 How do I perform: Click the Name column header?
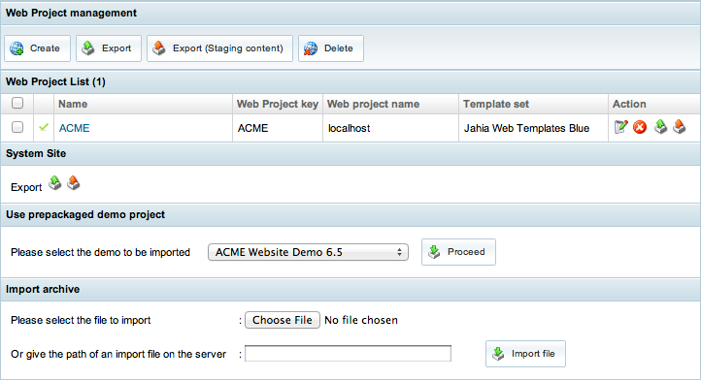click(x=73, y=104)
